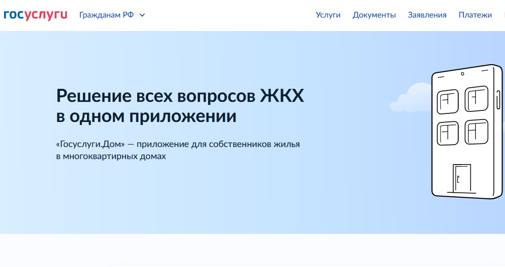
Task: Expand the Гражданам РФ audience dropdown
Action: [112, 15]
